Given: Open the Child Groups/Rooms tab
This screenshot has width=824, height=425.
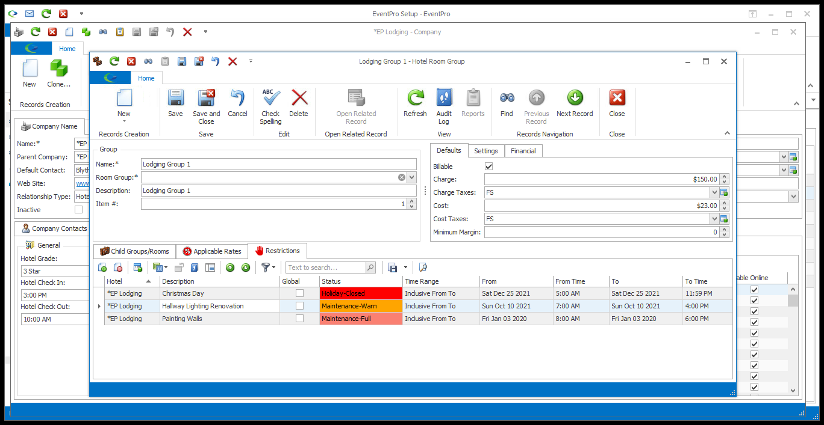Looking at the screenshot, I should coord(135,251).
